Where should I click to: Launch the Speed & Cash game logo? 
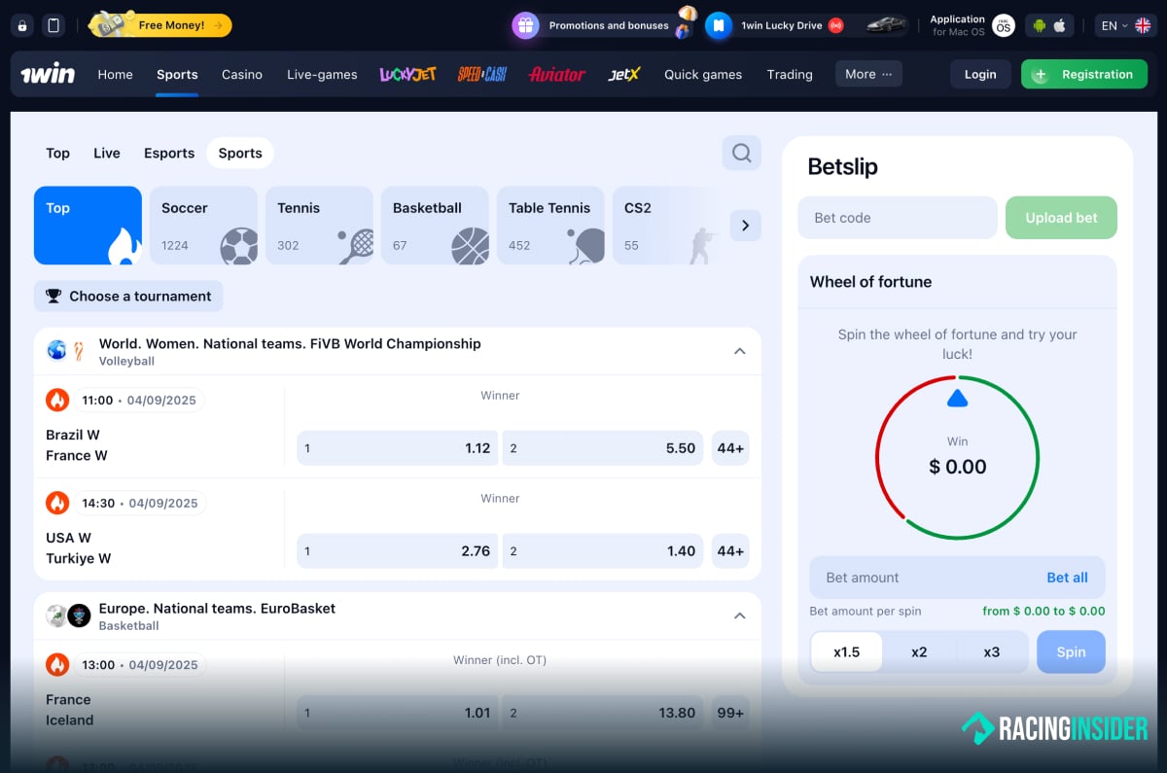click(482, 74)
